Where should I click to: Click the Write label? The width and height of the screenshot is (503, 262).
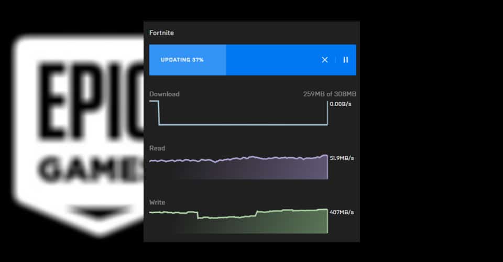pos(157,202)
